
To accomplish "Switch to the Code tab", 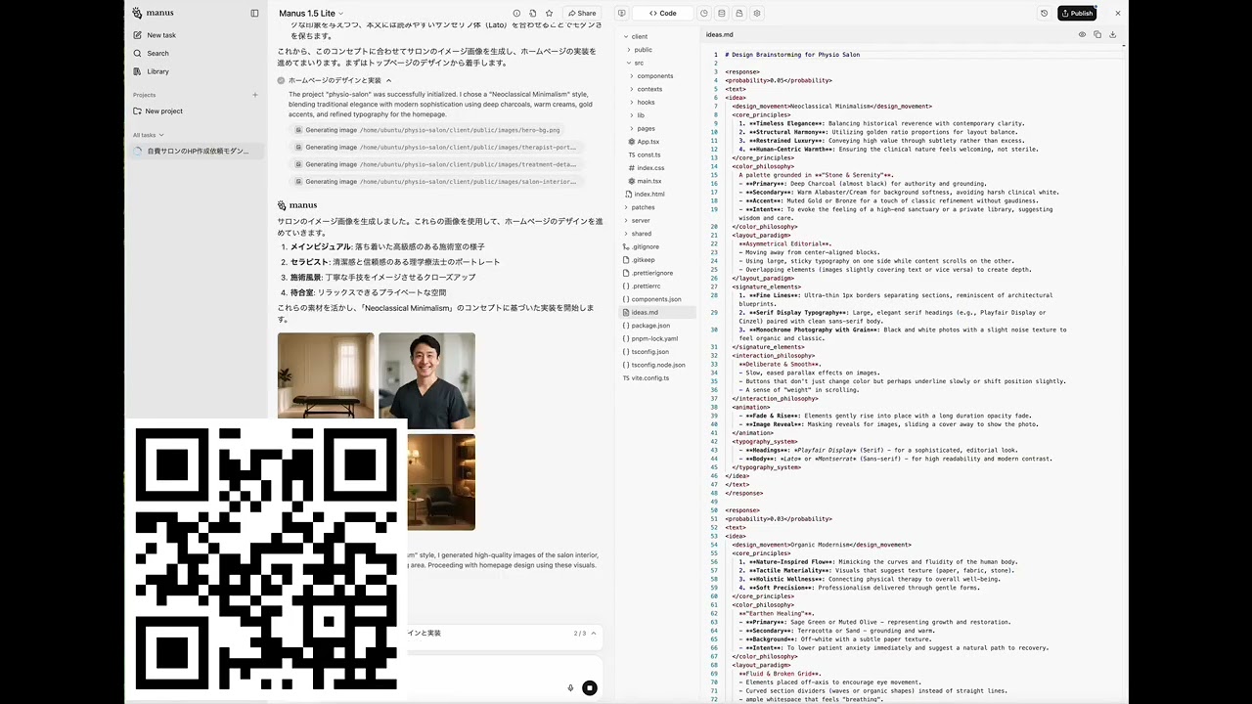I will coord(663,13).
